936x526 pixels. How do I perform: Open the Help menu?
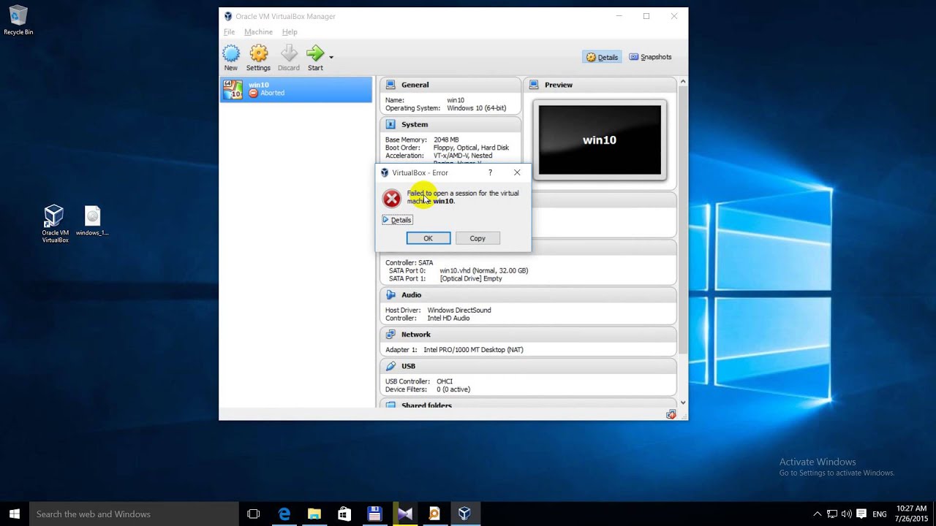(290, 32)
